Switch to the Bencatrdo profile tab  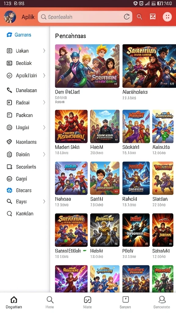[x=162, y=302]
